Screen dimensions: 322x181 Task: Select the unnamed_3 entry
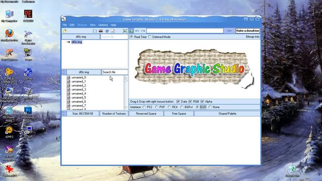pos(79,89)
